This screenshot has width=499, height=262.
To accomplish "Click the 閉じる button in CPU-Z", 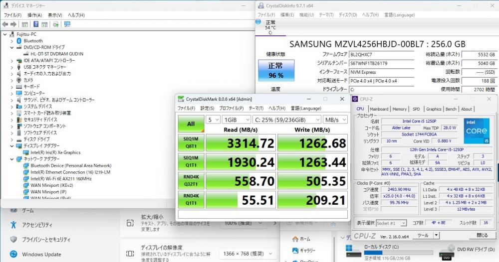I will tap(482, 235).
